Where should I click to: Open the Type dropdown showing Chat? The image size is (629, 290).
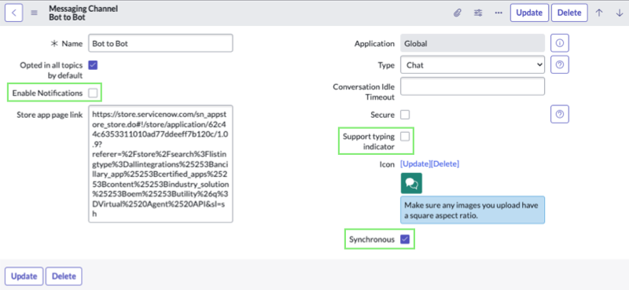click(x=473, y=65)
